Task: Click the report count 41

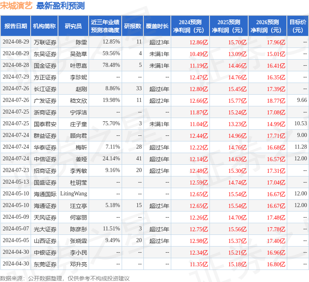Action: pyautogui.click(x=139, y=158)
